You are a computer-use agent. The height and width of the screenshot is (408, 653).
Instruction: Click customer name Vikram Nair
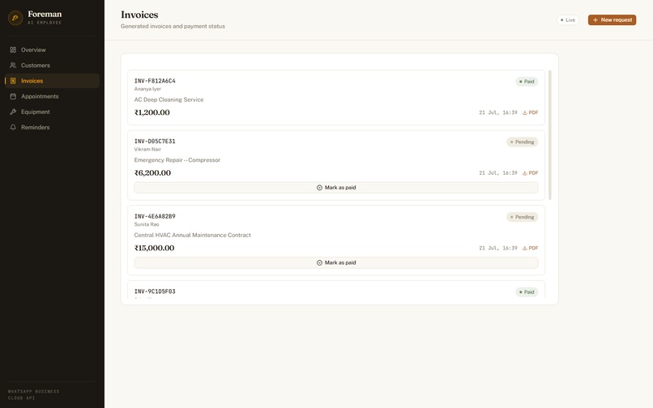click(147, 149)
